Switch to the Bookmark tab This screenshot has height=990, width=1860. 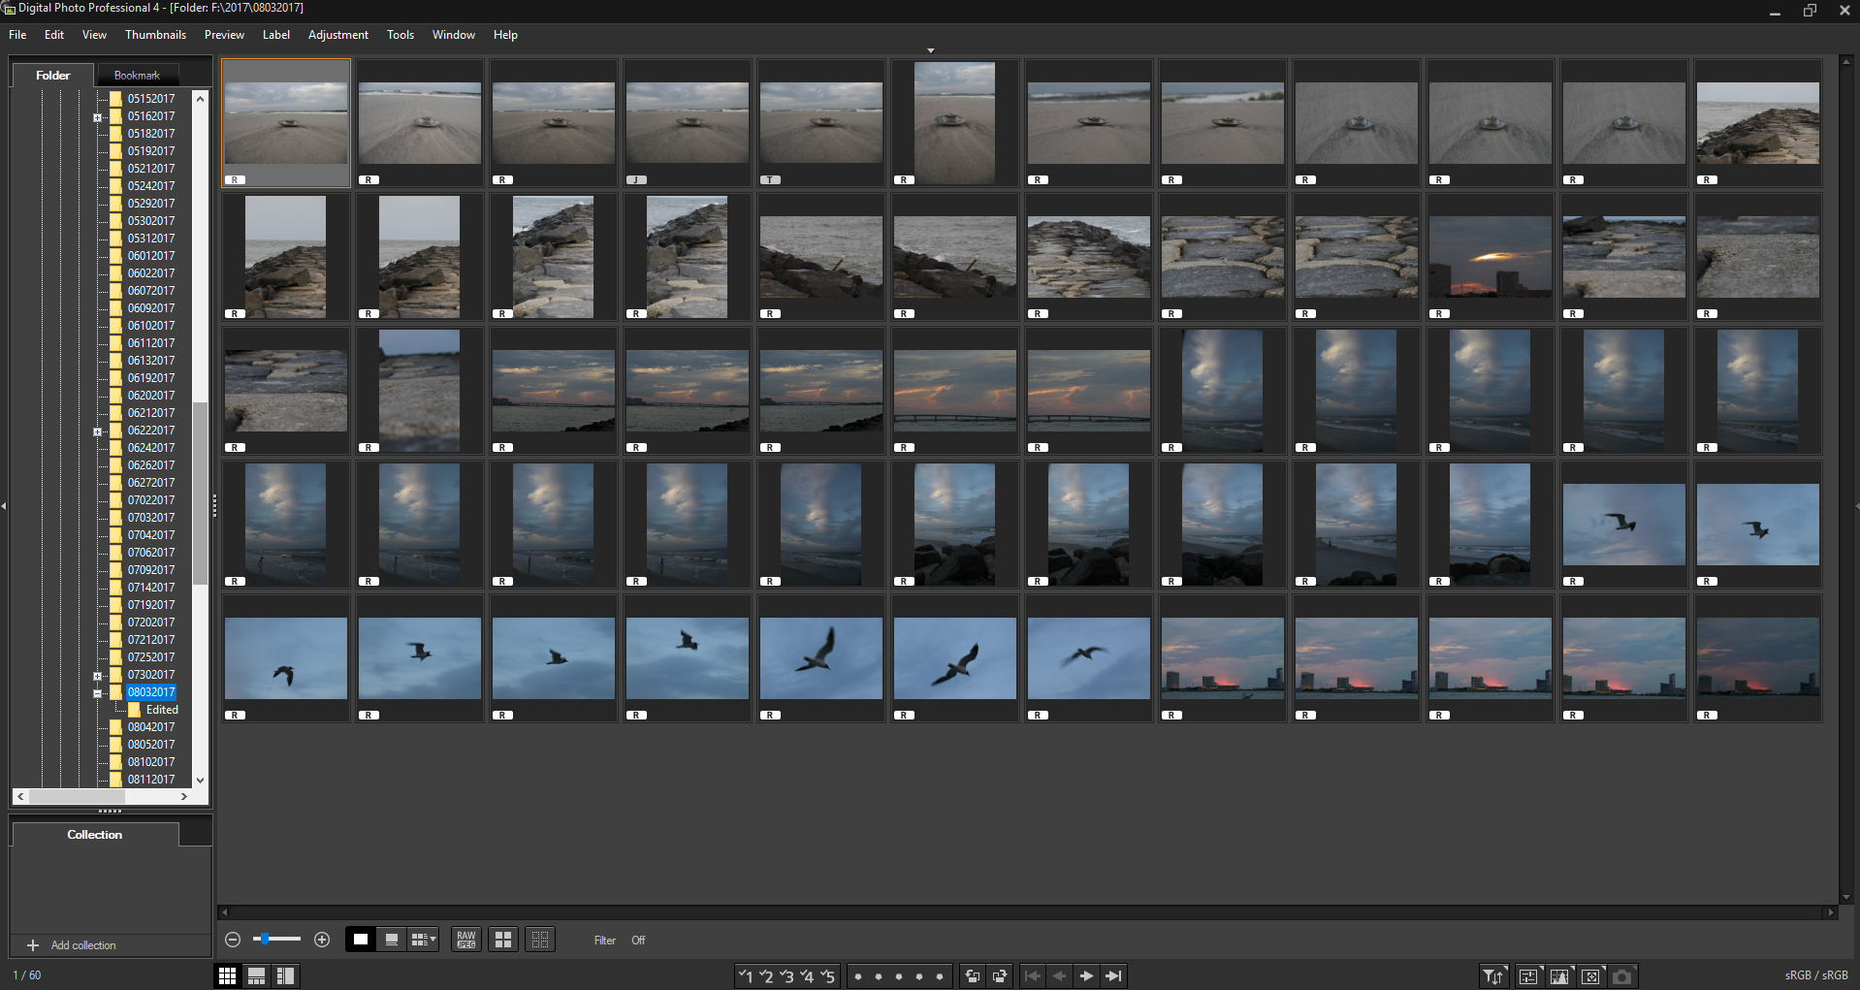(137, 76)
